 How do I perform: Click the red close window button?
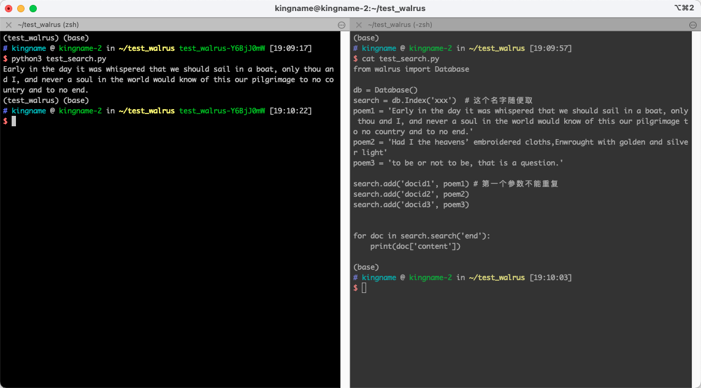(9, 9)
